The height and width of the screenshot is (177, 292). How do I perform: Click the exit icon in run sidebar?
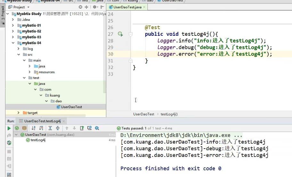9,166
